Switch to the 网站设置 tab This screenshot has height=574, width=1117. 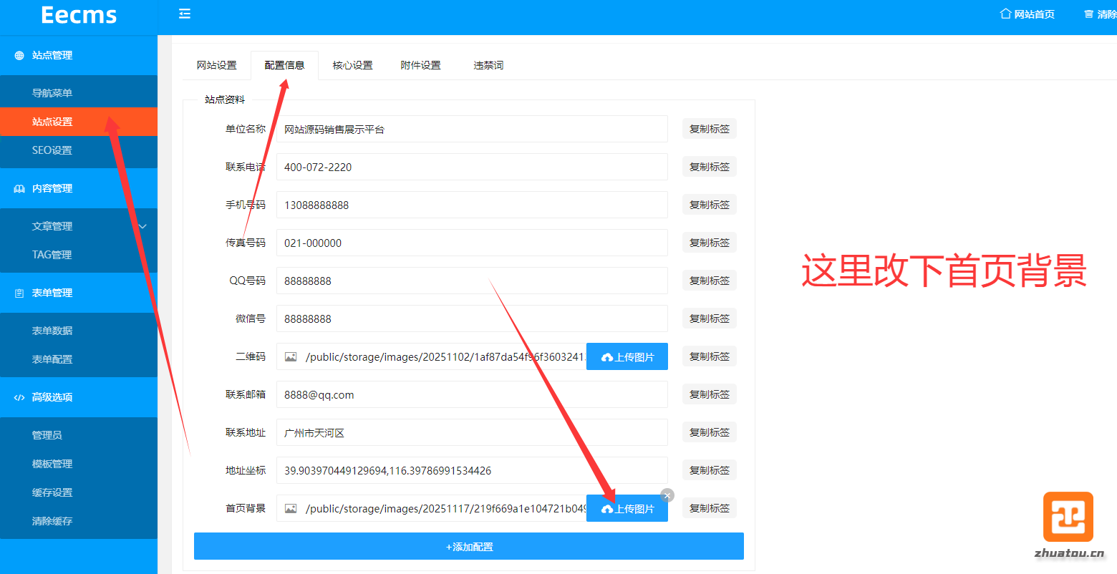point(216,65)
